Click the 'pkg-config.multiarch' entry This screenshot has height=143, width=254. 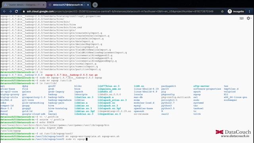pos(176,97)
